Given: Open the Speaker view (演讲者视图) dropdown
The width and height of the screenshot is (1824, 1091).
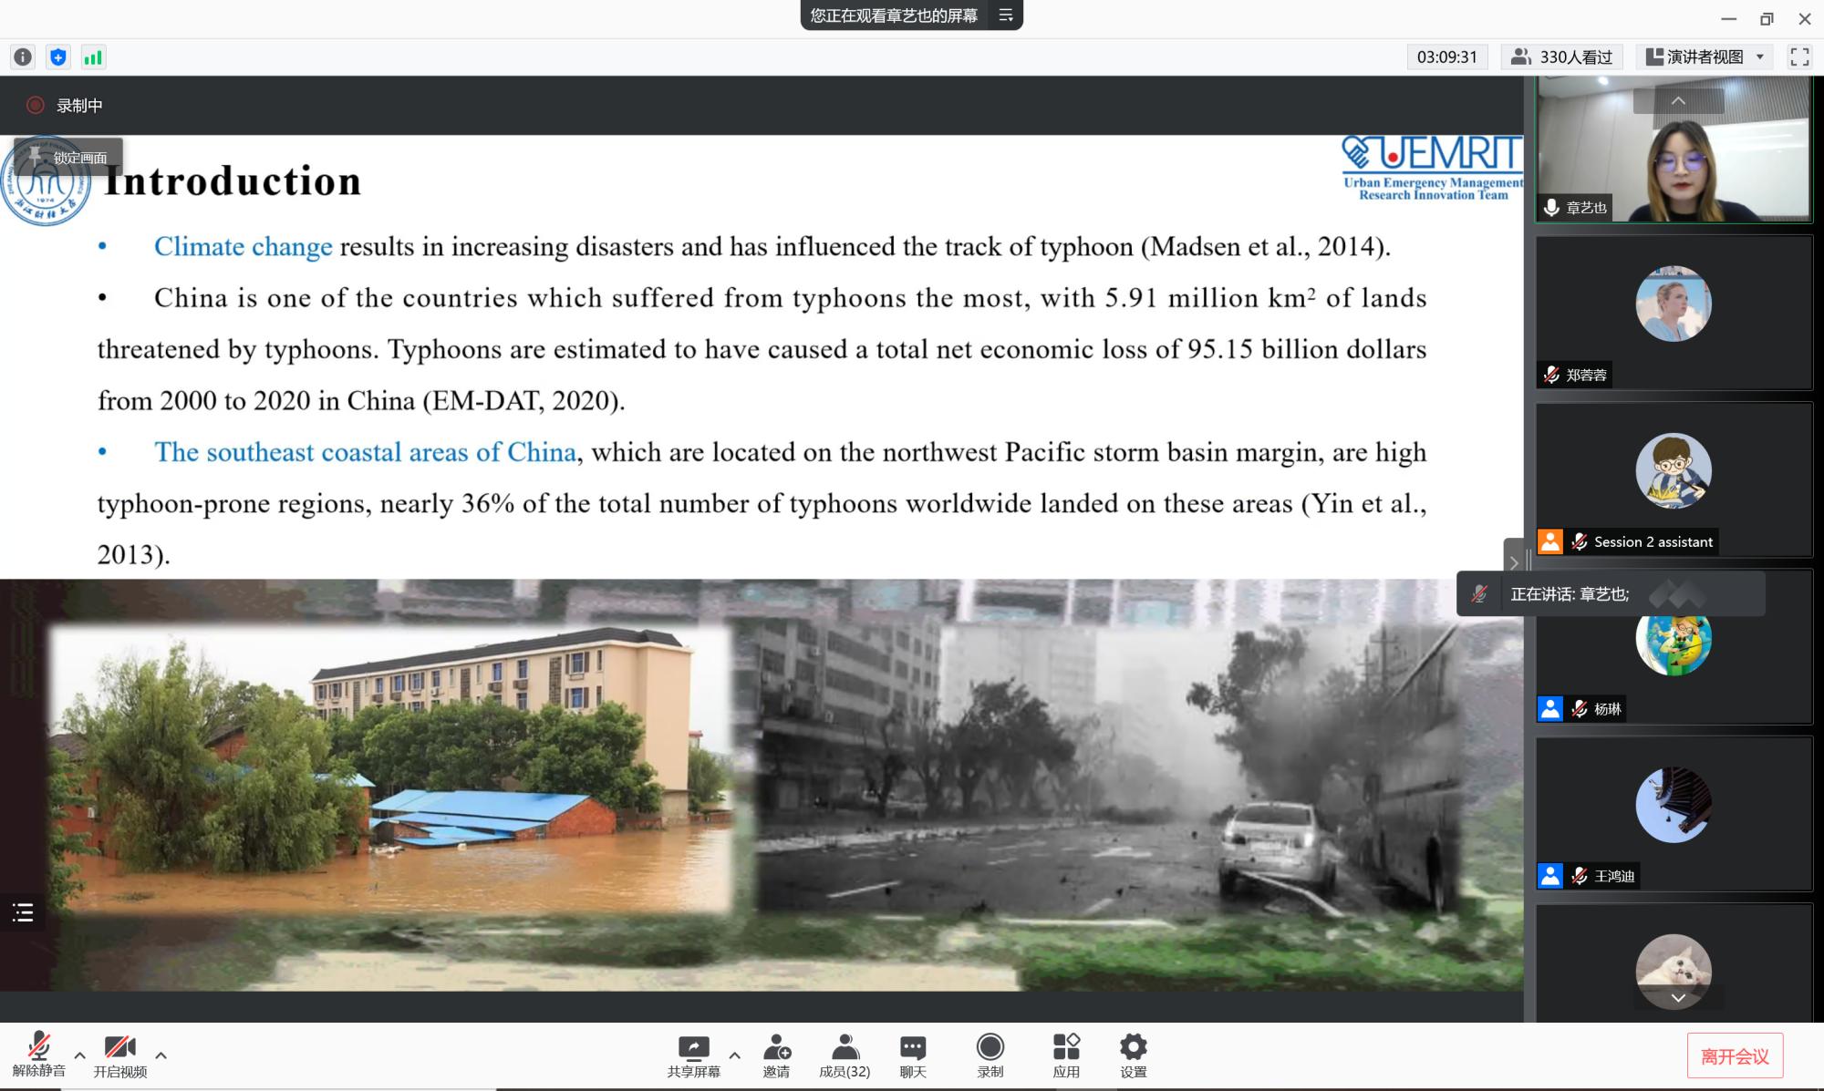Looking at the screenshot, I should point(1705,57).
